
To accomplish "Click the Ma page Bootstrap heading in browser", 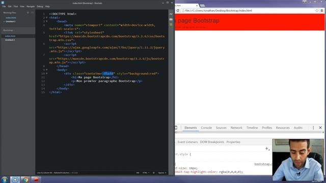I will coord(197,20).
